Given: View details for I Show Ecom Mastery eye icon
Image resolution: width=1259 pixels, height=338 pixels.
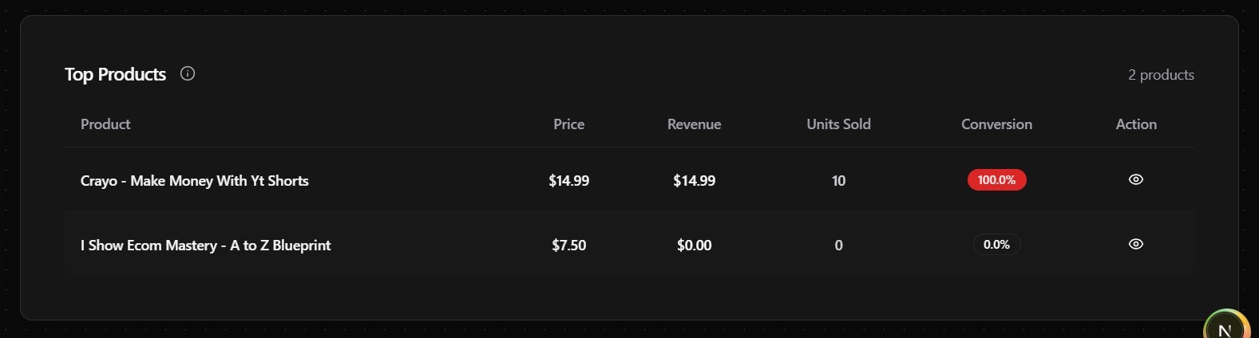Looking at the screenshot, I should (x=1136, y=245).
